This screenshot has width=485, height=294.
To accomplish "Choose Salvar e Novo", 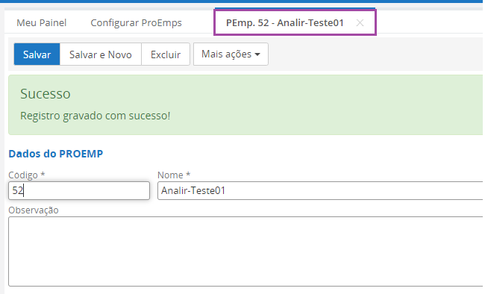I will tap(101, 54).
